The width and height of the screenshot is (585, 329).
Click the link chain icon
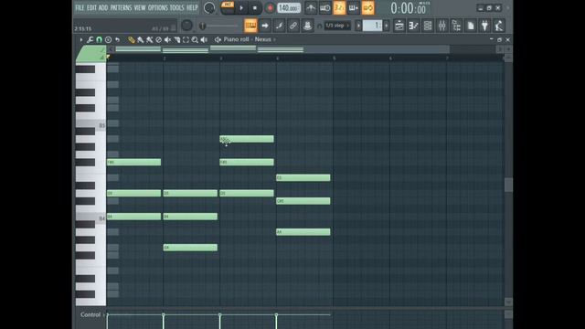[x=293, y=26]
